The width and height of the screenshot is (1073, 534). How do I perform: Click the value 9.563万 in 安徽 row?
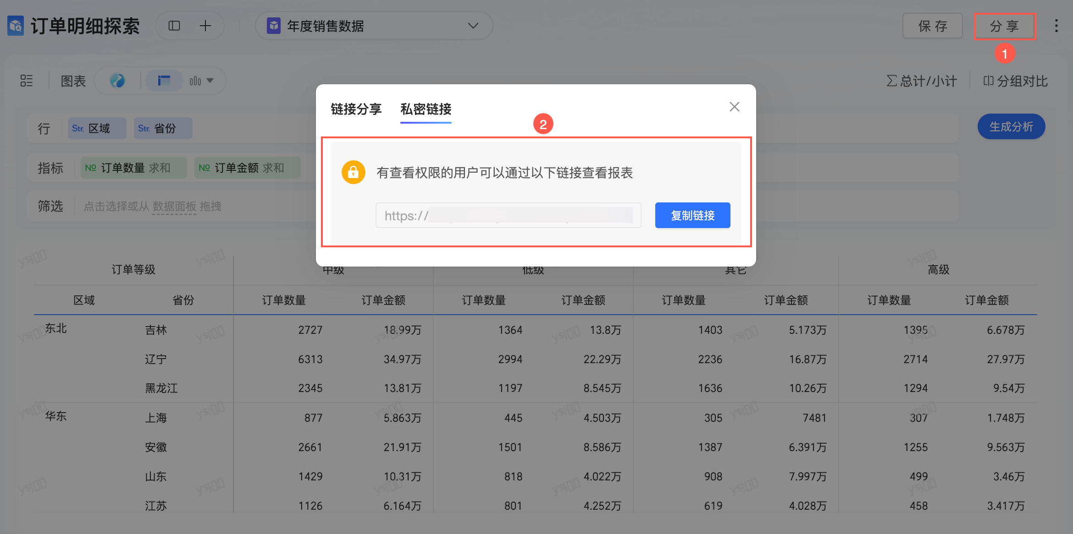1006,447
